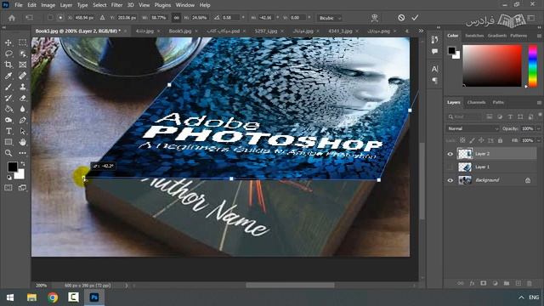Open the Paragraph panel icon
The height and width of the screenshot is (306, 544).
(434, 81)
